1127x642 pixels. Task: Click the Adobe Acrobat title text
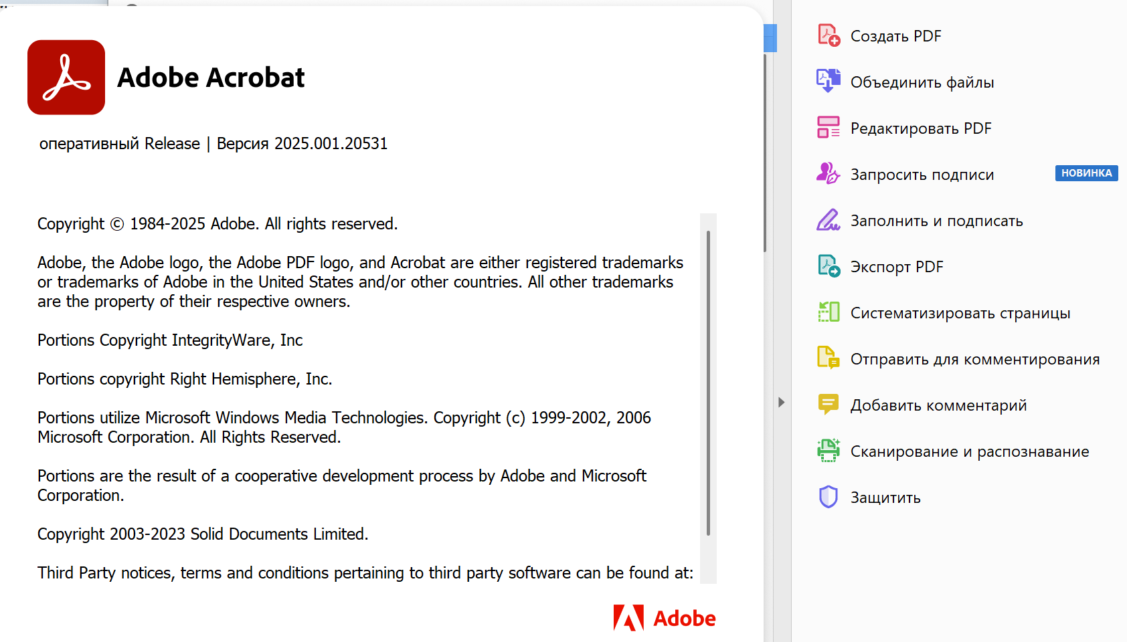211,78
